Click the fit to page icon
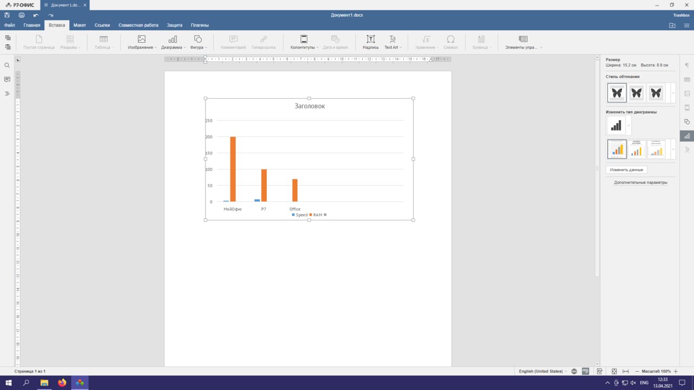The image size is (694, 390). [614, 371]
